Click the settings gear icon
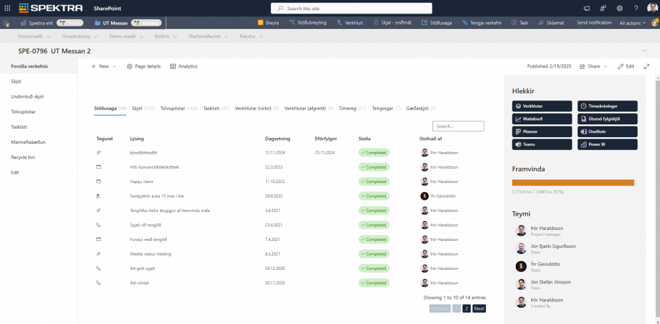Viewport: 660px width, 324px height. coord(619,8)
